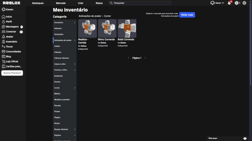Screen dimensions: 252x141
Task: Open the Blog icon in sidebar
Action: coord(3,56)
